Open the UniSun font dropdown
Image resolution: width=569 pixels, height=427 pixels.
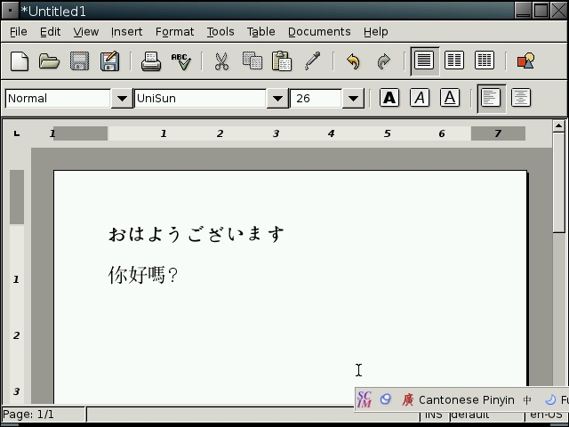coord(276,99)
